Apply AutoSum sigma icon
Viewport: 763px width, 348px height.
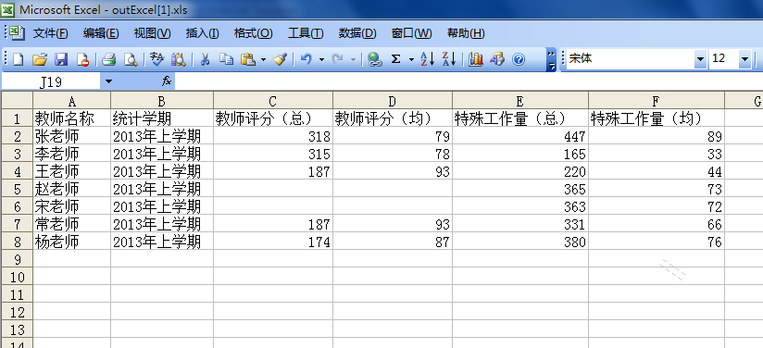coord(396,59)
